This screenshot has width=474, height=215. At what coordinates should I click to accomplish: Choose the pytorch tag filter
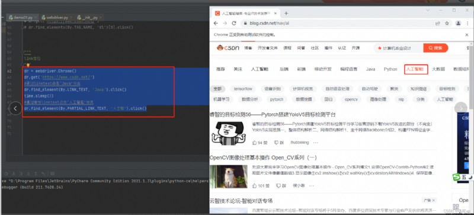(x=277, y=99)
